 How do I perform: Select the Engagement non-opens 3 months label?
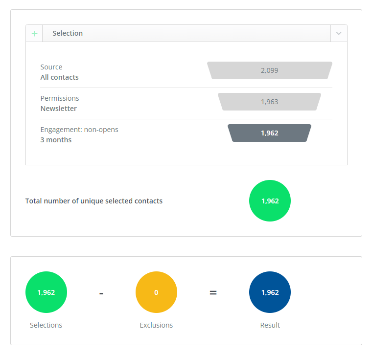coord(79,134)
